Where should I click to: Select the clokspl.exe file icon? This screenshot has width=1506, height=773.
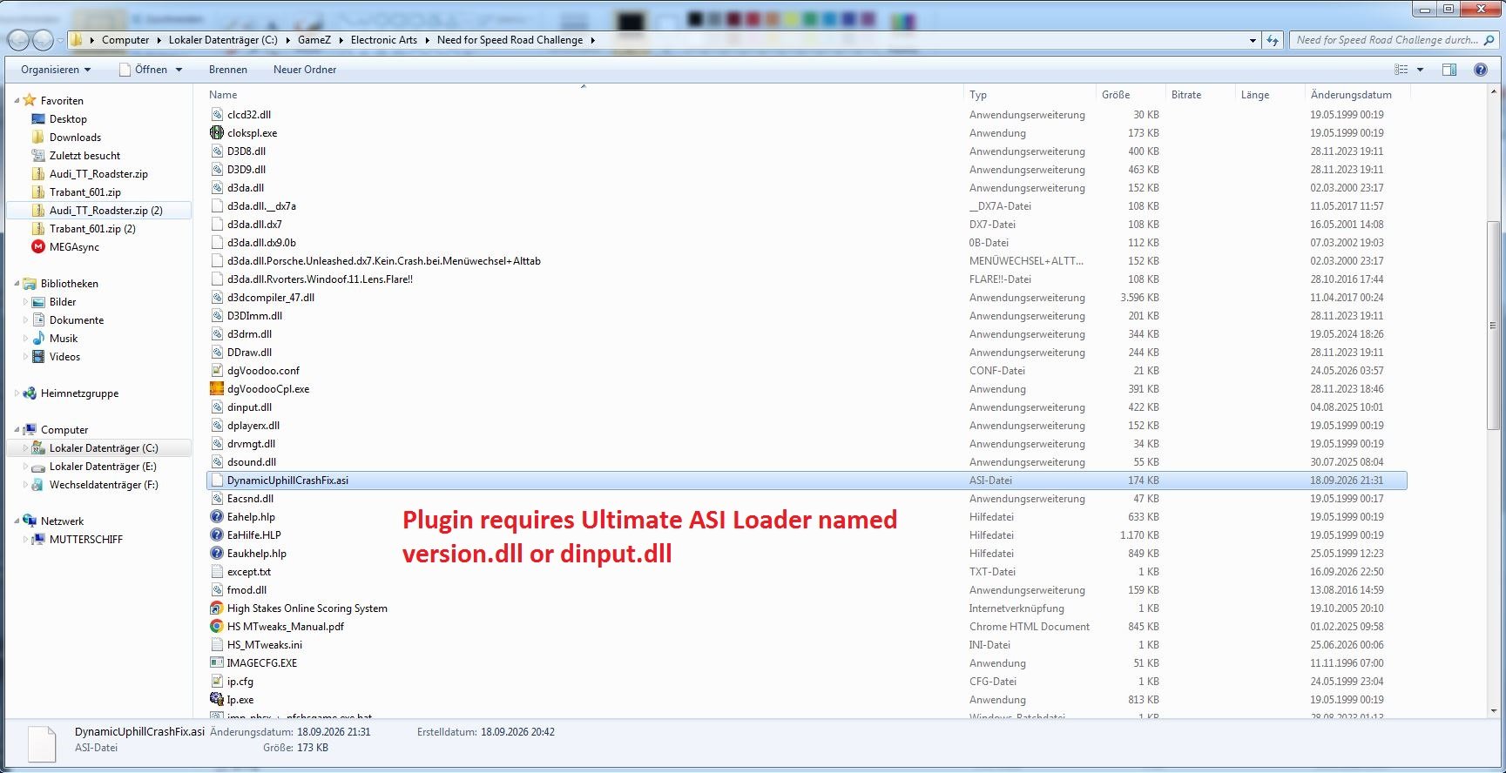point(217,132)
